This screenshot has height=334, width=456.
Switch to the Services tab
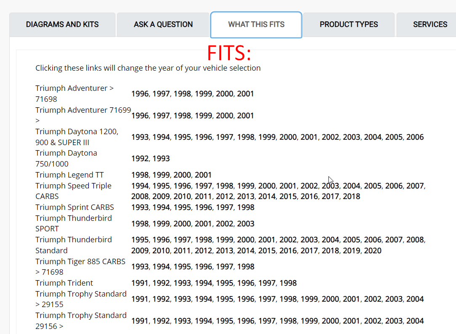pos(430,24)
